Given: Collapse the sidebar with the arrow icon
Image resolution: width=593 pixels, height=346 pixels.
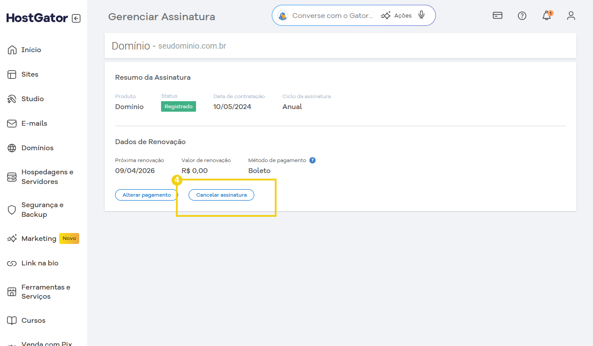Looking at the screenshot, I should (76, 18).
